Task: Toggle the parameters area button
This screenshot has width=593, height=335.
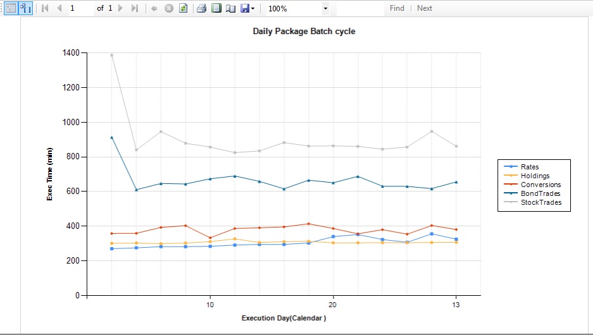Action: [25, 8]
